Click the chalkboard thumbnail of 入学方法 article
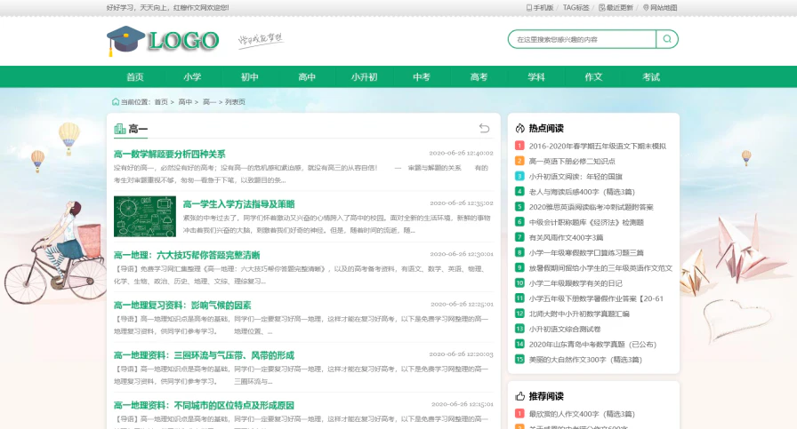This screenshot has width=797, height=429. (145, 217)
